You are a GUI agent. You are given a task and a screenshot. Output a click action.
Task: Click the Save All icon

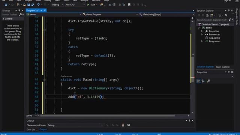coord(33,5)
